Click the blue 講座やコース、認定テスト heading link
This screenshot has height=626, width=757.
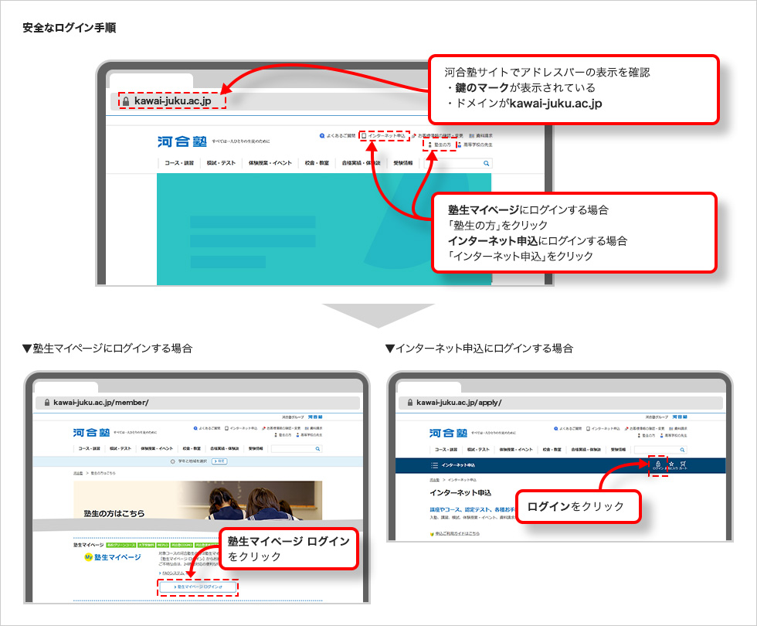472,509
